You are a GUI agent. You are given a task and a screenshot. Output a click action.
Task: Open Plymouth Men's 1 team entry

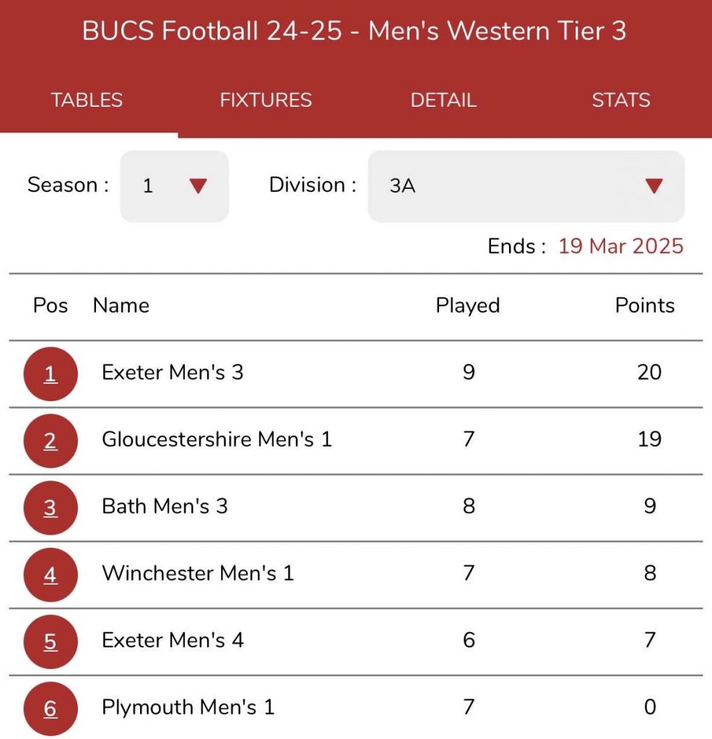(188, 707)
